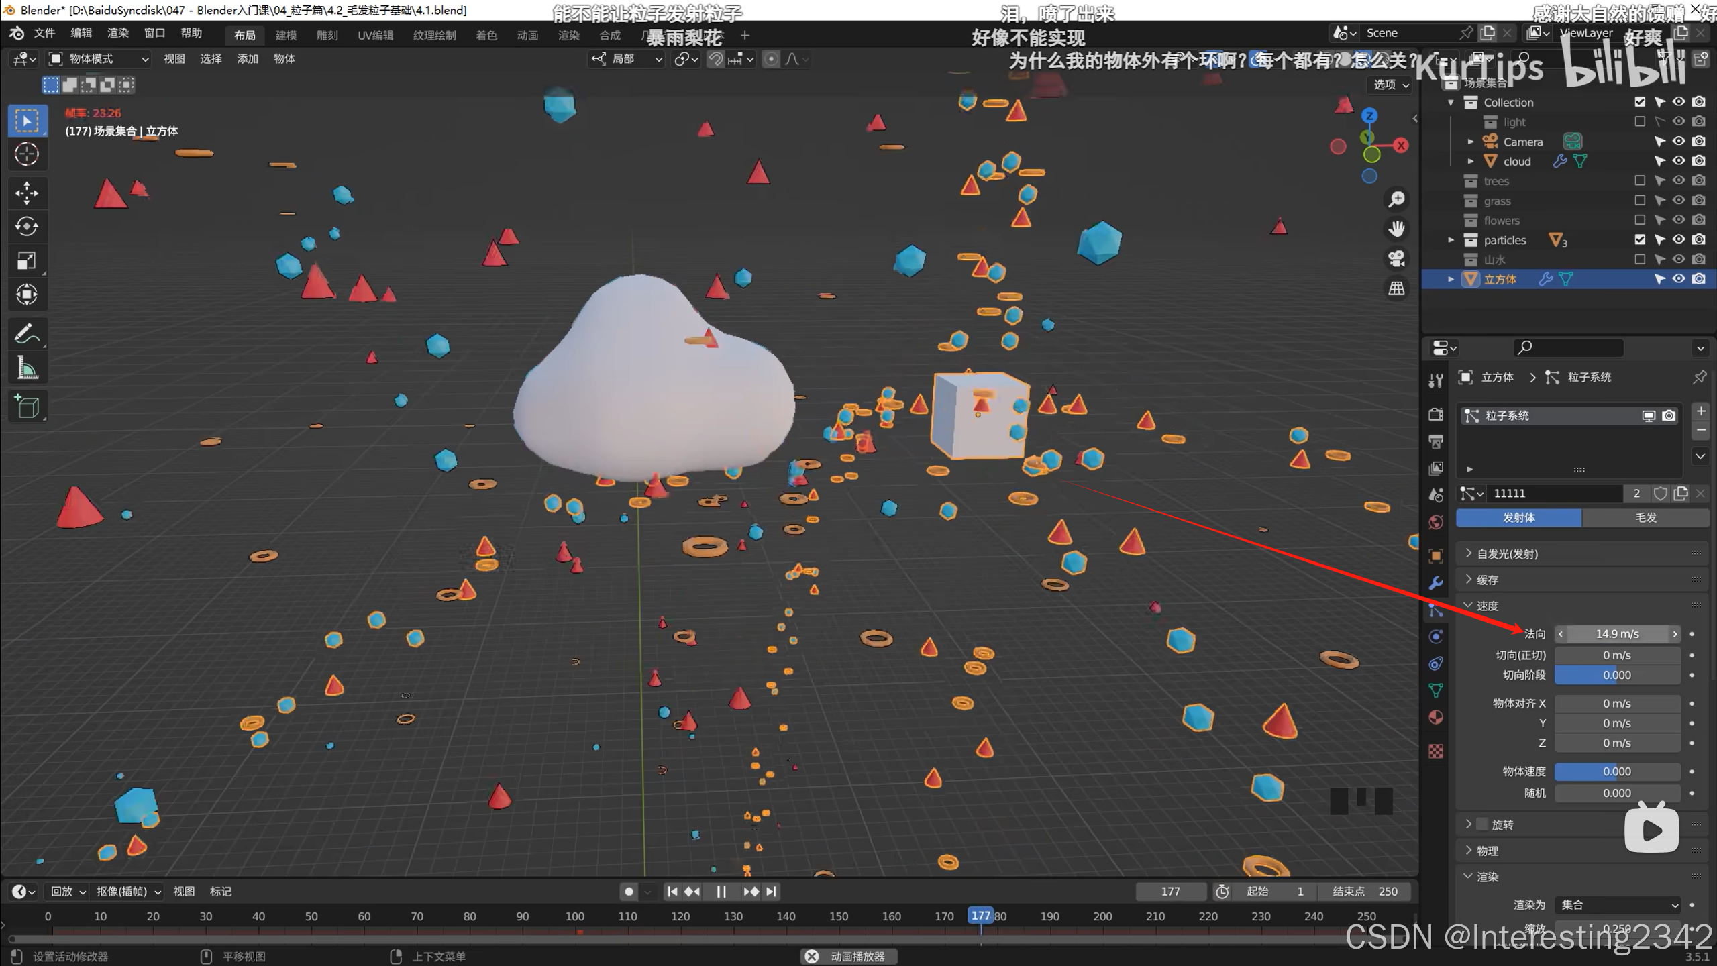Enable the trees collection checkbox
The width and height of the screenshot is (1717, 966).
1640,180
